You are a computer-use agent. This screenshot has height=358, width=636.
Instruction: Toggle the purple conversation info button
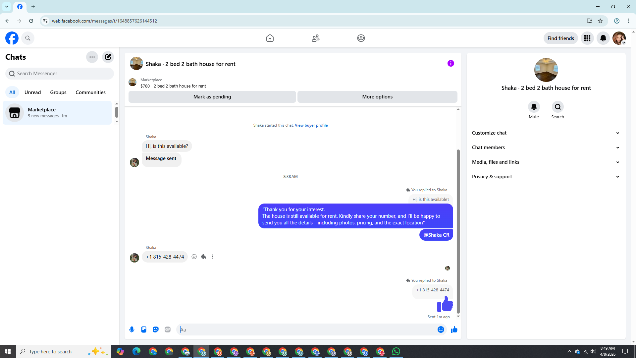[x=450, y=63]
